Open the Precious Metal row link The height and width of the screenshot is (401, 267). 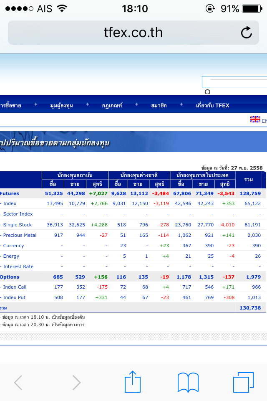click(20, 235)
